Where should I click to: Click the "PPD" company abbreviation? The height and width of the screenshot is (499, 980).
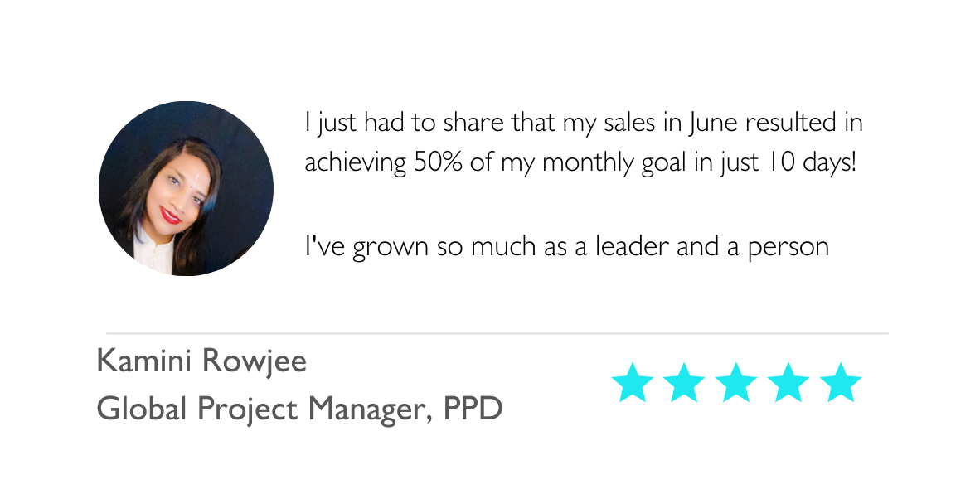pos(473,409)
